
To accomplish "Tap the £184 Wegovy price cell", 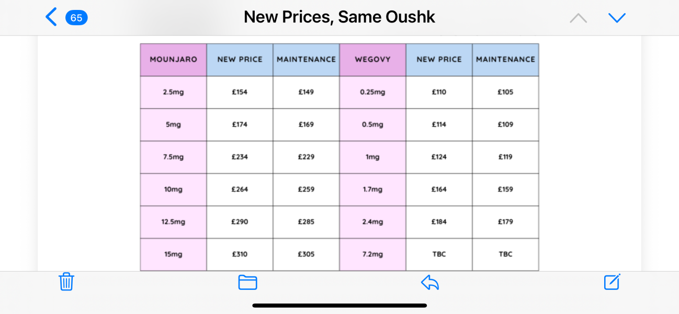I will pos(439,222).
